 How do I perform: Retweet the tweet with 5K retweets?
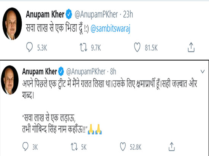coord(74,147)
